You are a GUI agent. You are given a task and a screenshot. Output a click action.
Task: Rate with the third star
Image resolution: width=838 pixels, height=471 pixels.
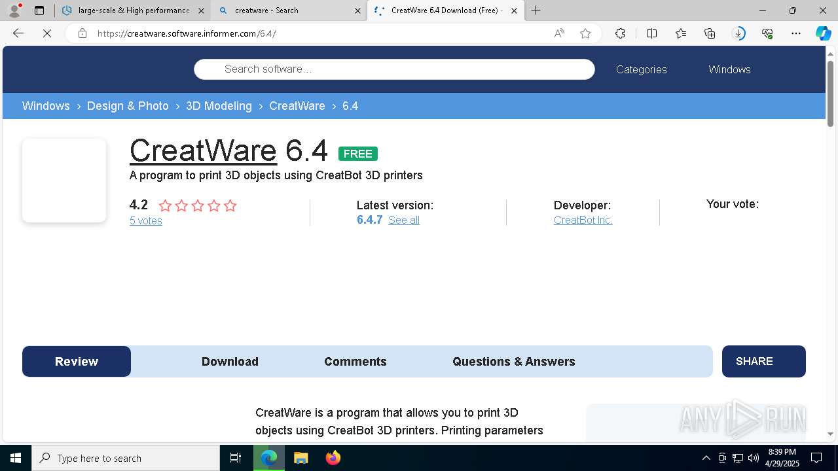[198, 205]
